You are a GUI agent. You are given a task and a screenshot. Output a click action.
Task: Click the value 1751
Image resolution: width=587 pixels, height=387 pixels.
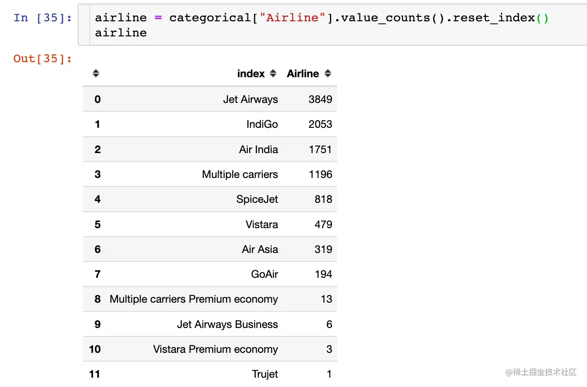tap(320, 150)
